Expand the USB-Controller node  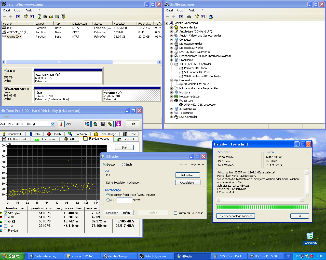(x=171, y=117)
